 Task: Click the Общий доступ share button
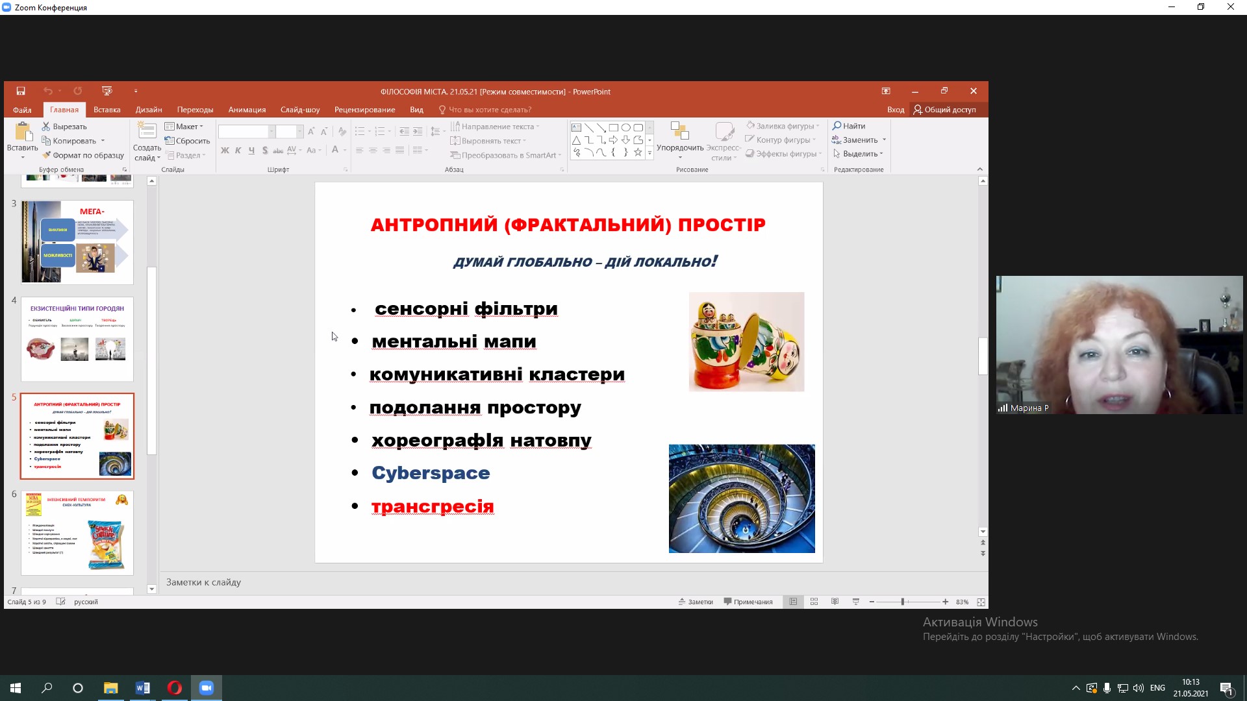(x=944, y=110)
